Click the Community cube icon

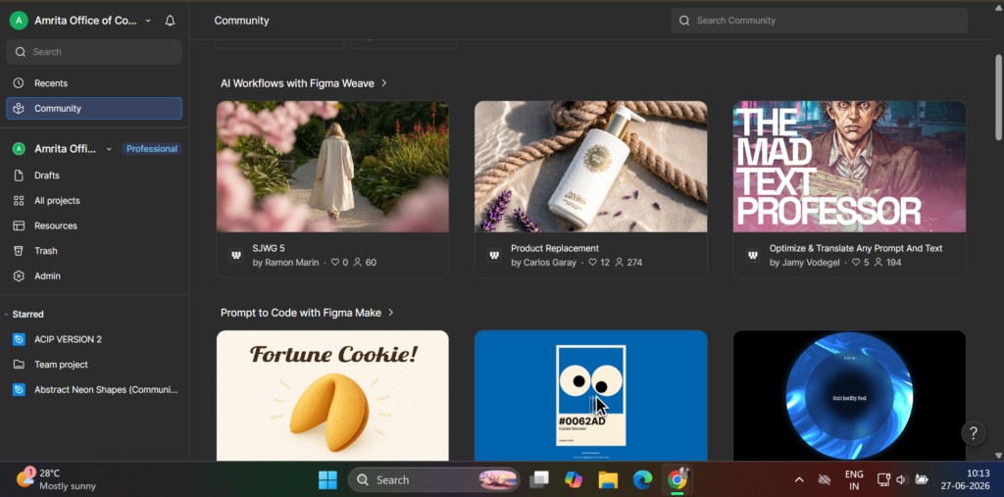pyautogui.click(x=19, y=108)
